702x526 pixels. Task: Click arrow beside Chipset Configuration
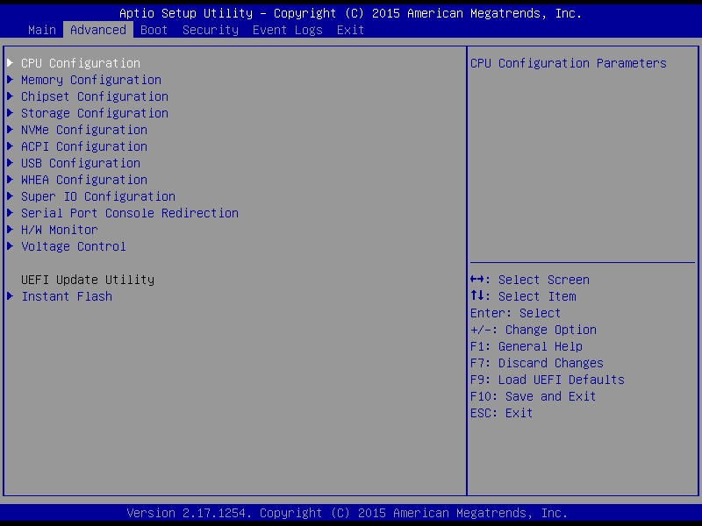[x=11, y=96]
